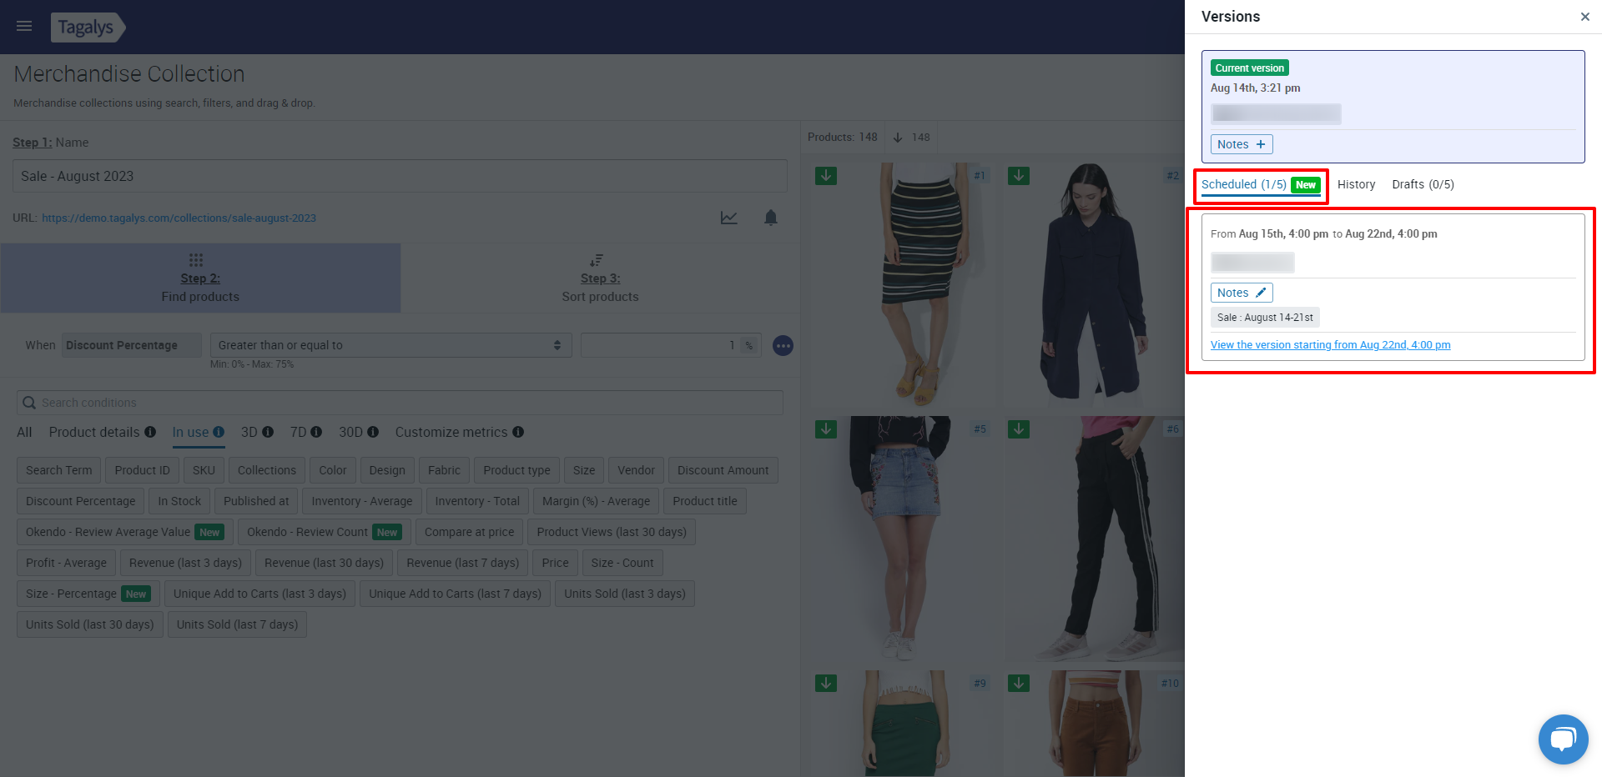
Task: Open the chat support bubble
Action: tap(1563, 739)
